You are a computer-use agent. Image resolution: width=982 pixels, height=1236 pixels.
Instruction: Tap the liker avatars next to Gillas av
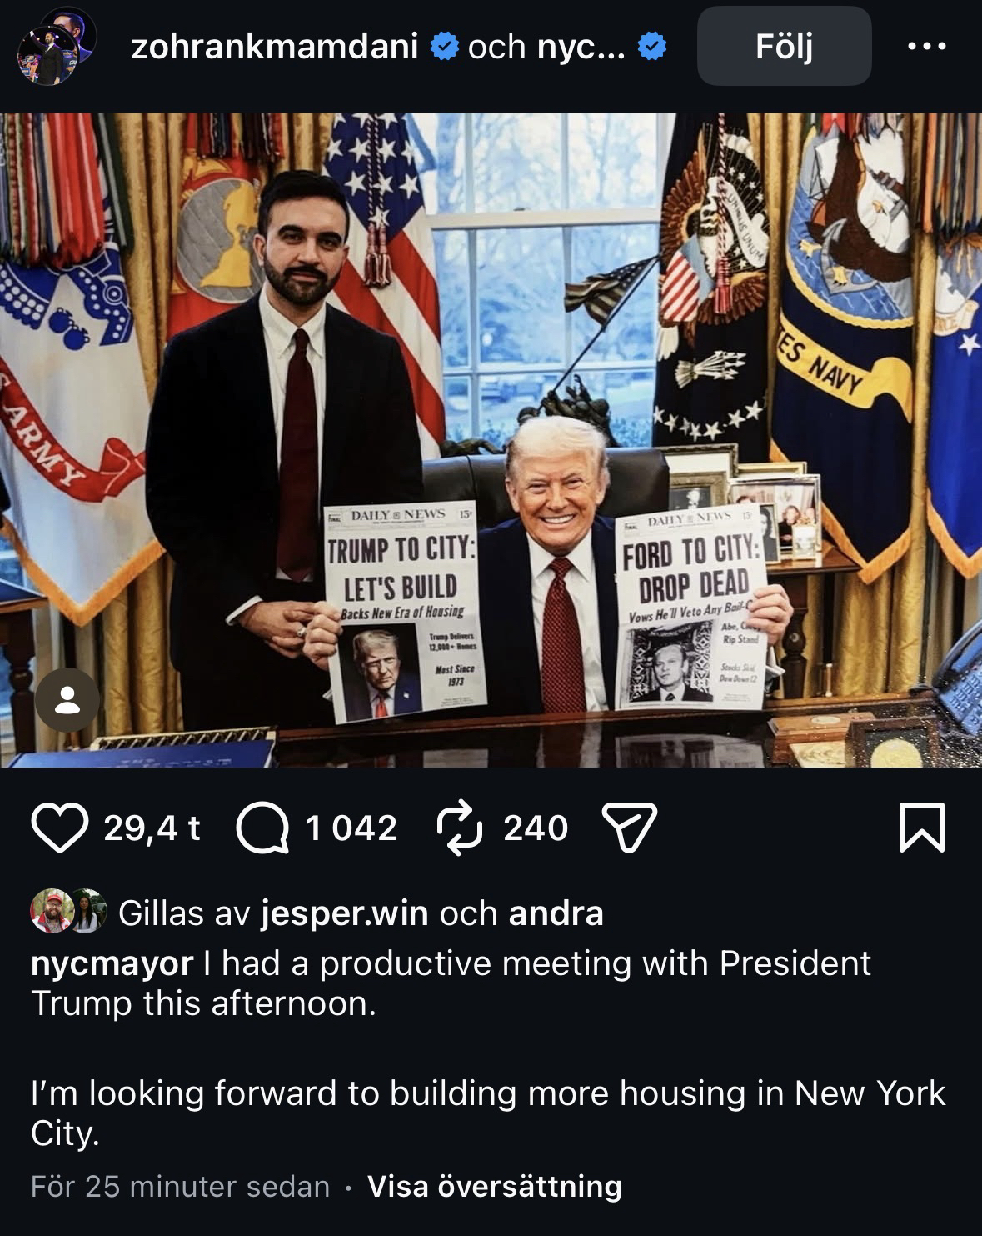tap(69, 911)
